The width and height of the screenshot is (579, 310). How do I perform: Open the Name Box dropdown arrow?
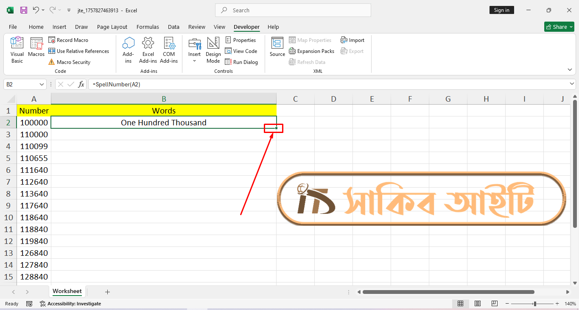click(42, 84)
